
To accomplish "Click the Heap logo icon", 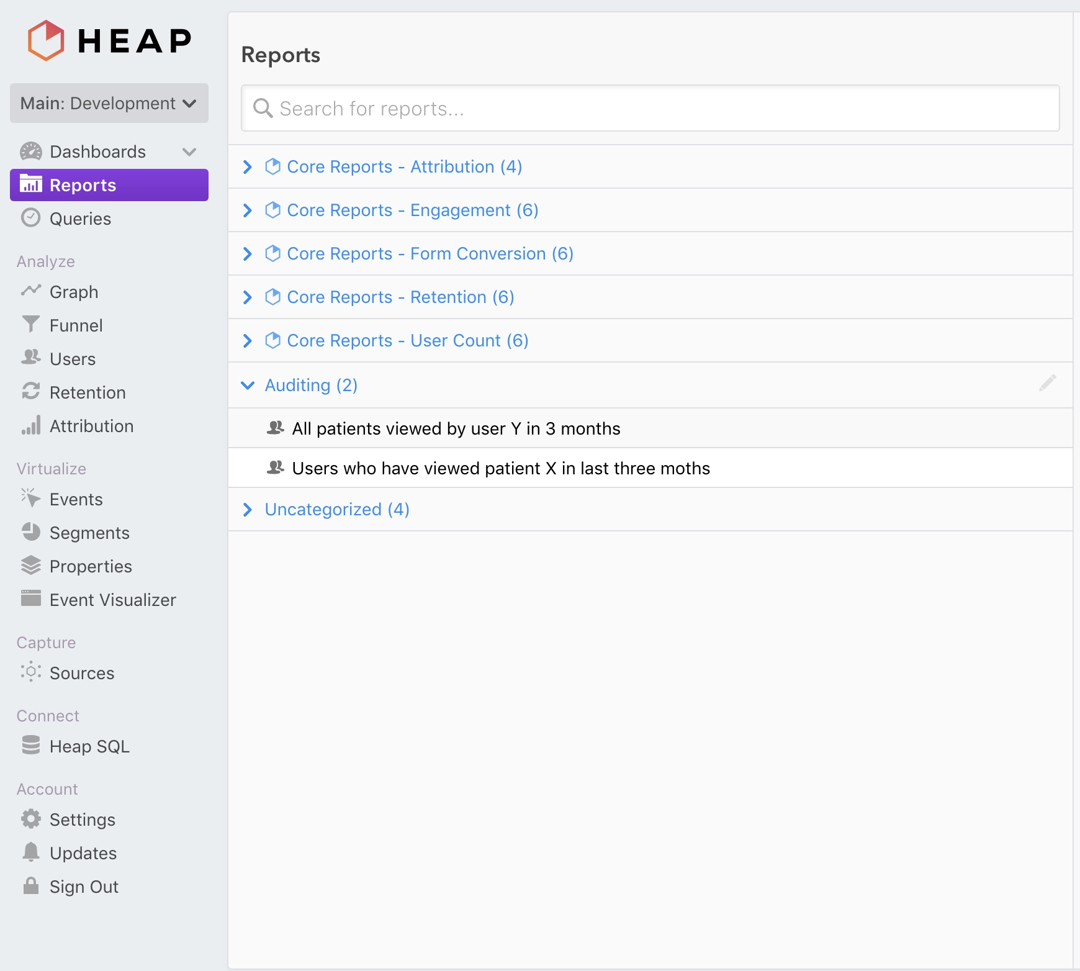I will (46, 40).
